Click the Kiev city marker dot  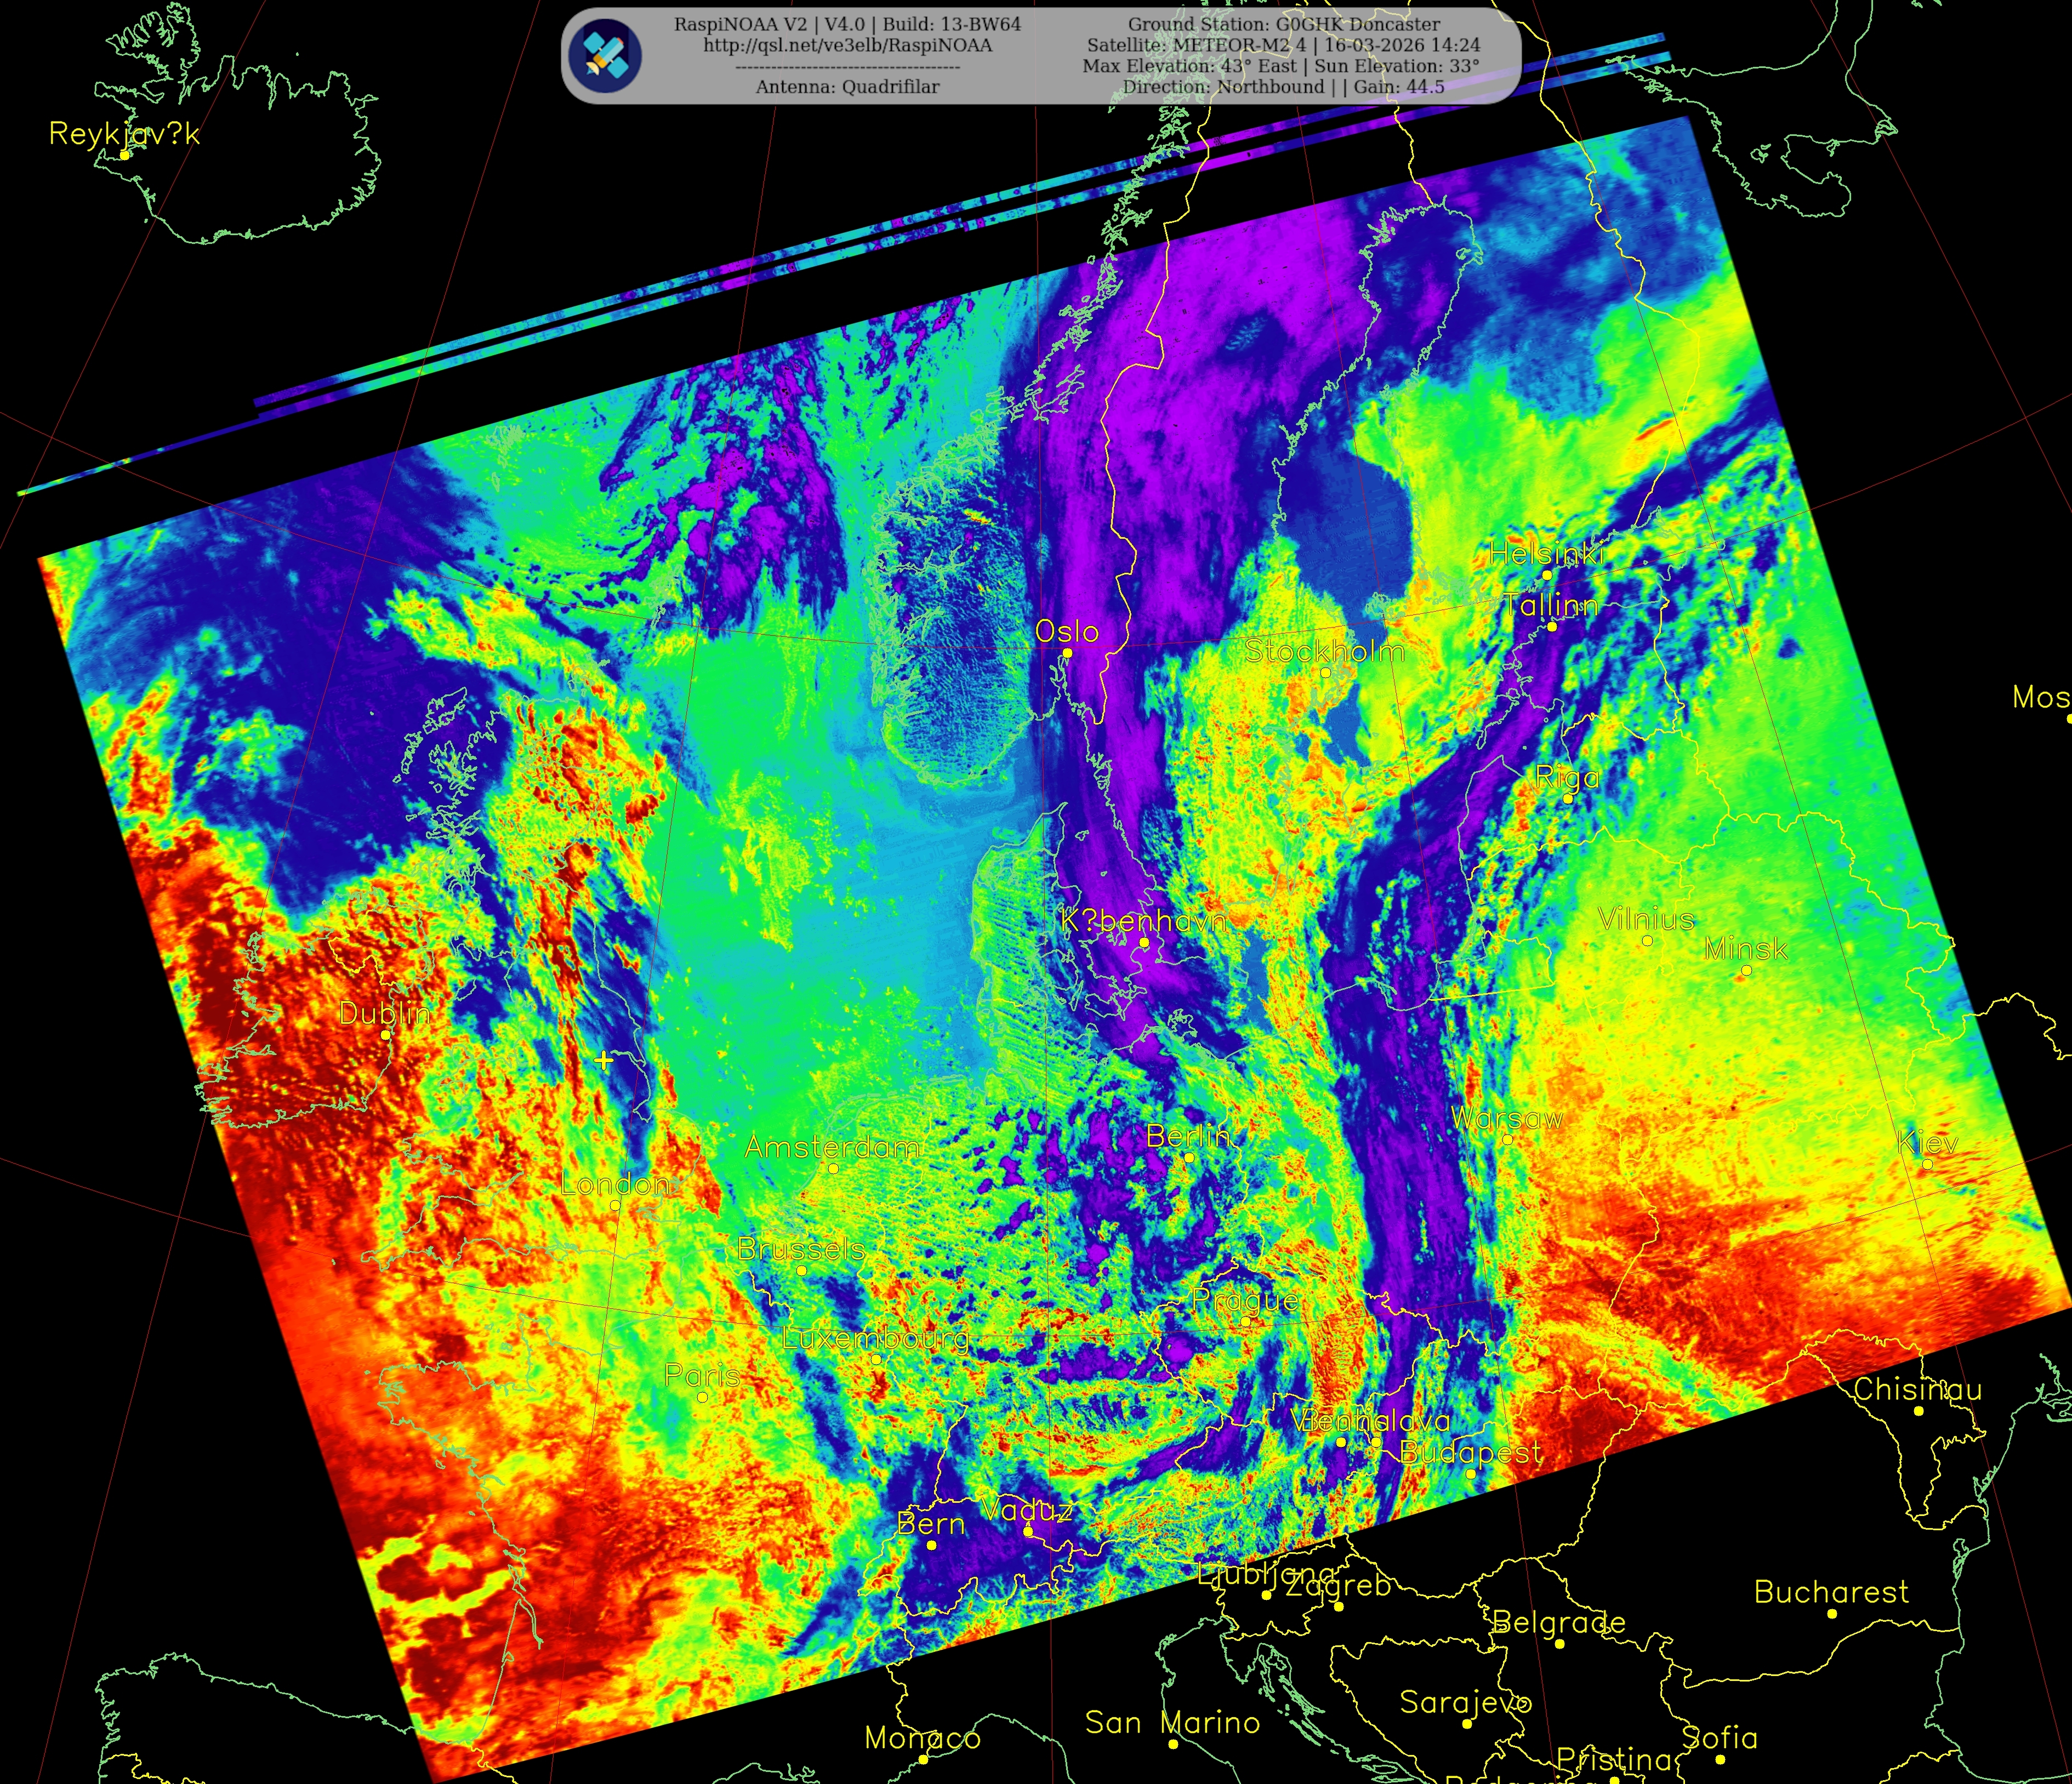tap(1927, 1164)
